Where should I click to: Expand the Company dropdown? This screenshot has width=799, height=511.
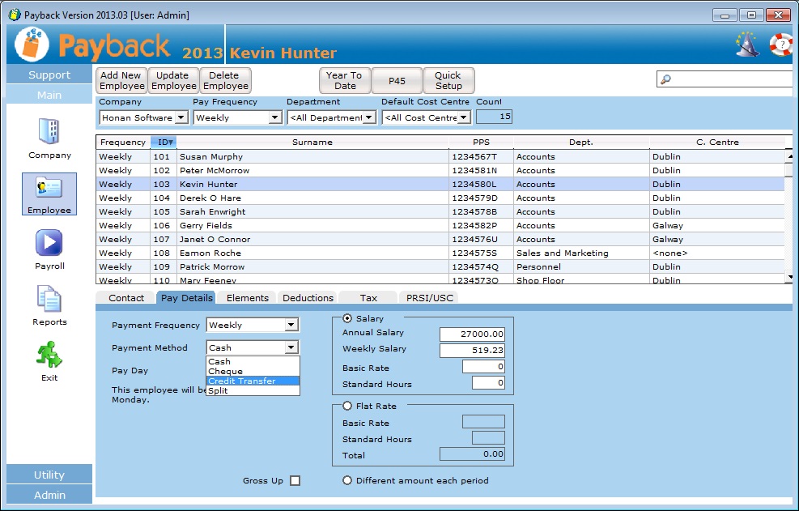point(181,118)
